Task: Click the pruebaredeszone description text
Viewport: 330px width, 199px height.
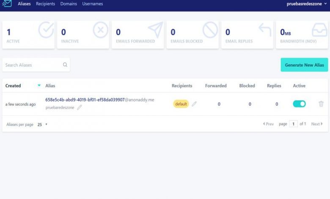Action: click(60, 108)
